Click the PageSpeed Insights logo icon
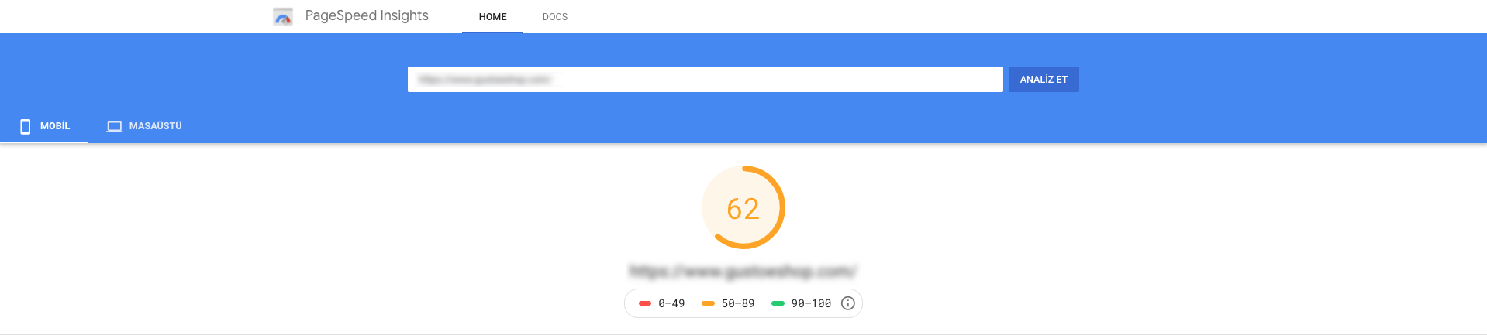The width and height of the screenshot is (1487, 335). click(283, 16)
